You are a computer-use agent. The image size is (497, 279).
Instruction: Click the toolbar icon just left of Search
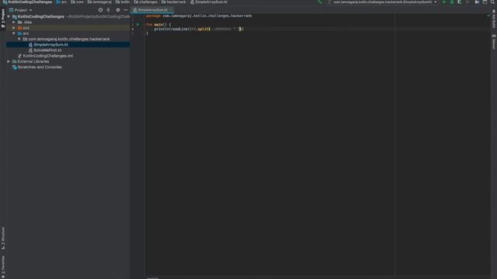485,2
